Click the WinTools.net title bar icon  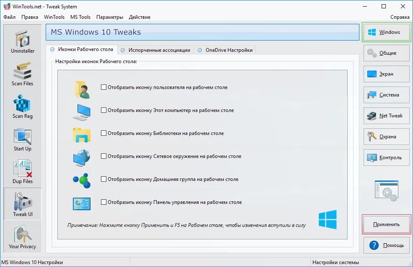coord(7,6)
